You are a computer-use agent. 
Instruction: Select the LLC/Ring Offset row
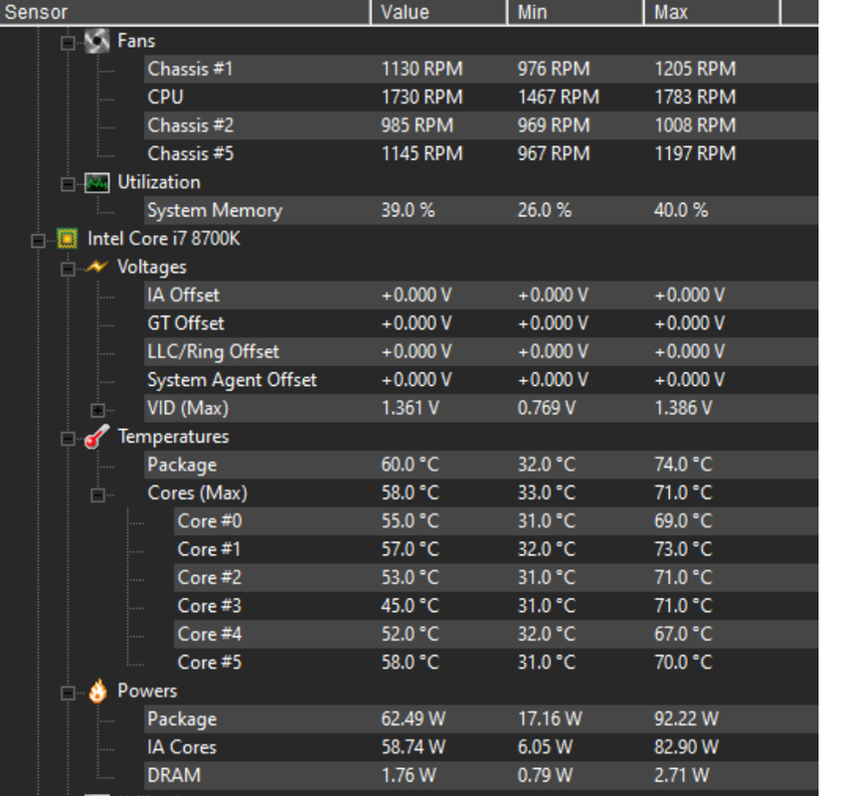tap(481, 352)
